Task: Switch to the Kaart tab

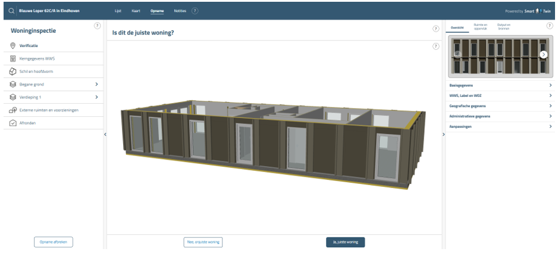Action: [136, 11]
